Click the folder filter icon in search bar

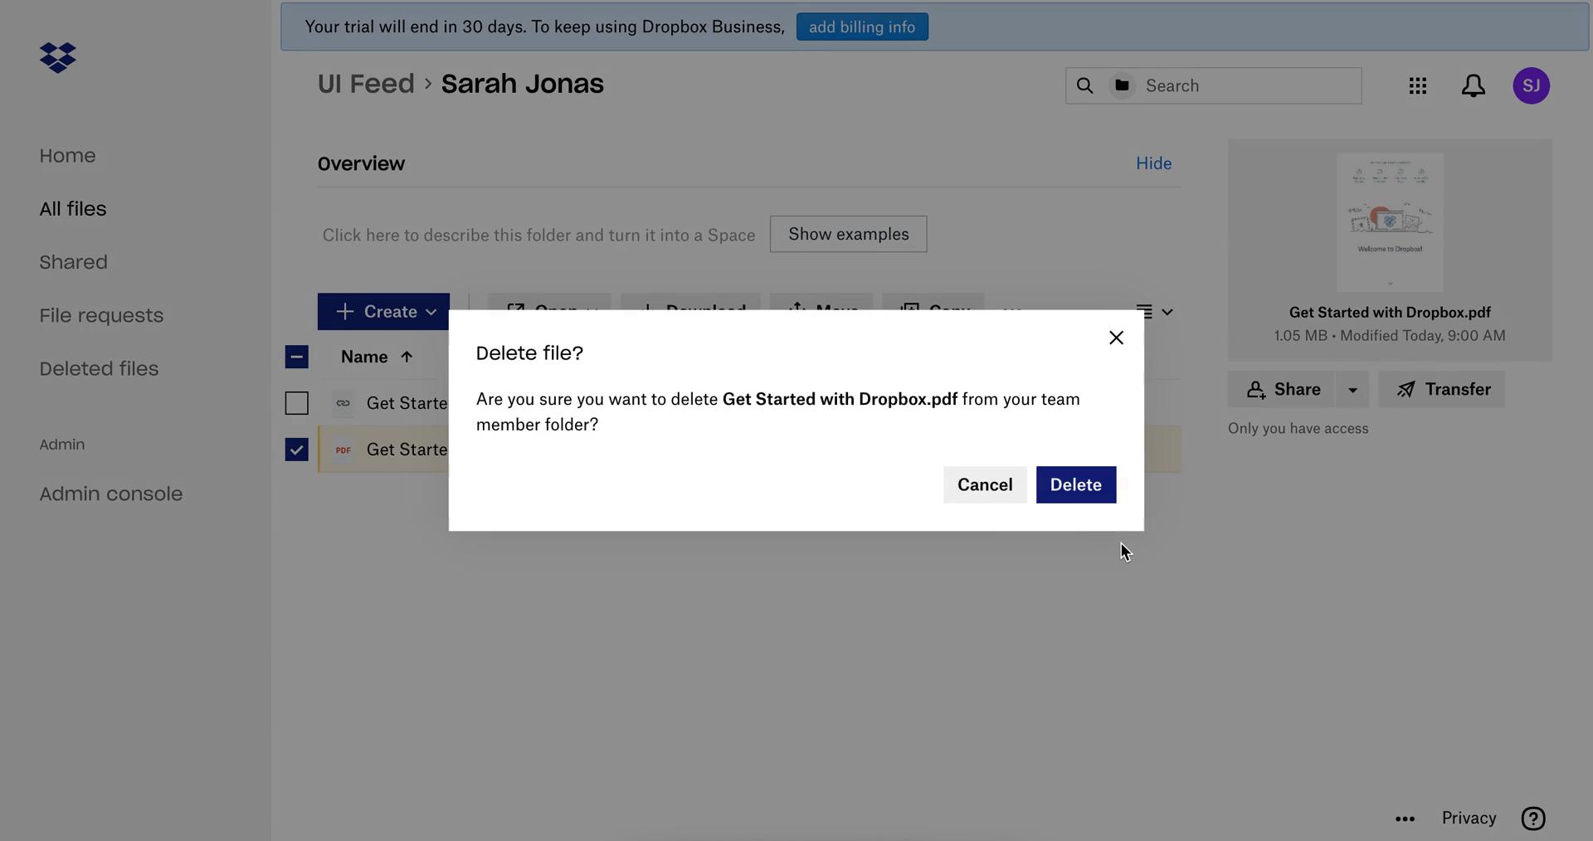(x=1122, y=85)
